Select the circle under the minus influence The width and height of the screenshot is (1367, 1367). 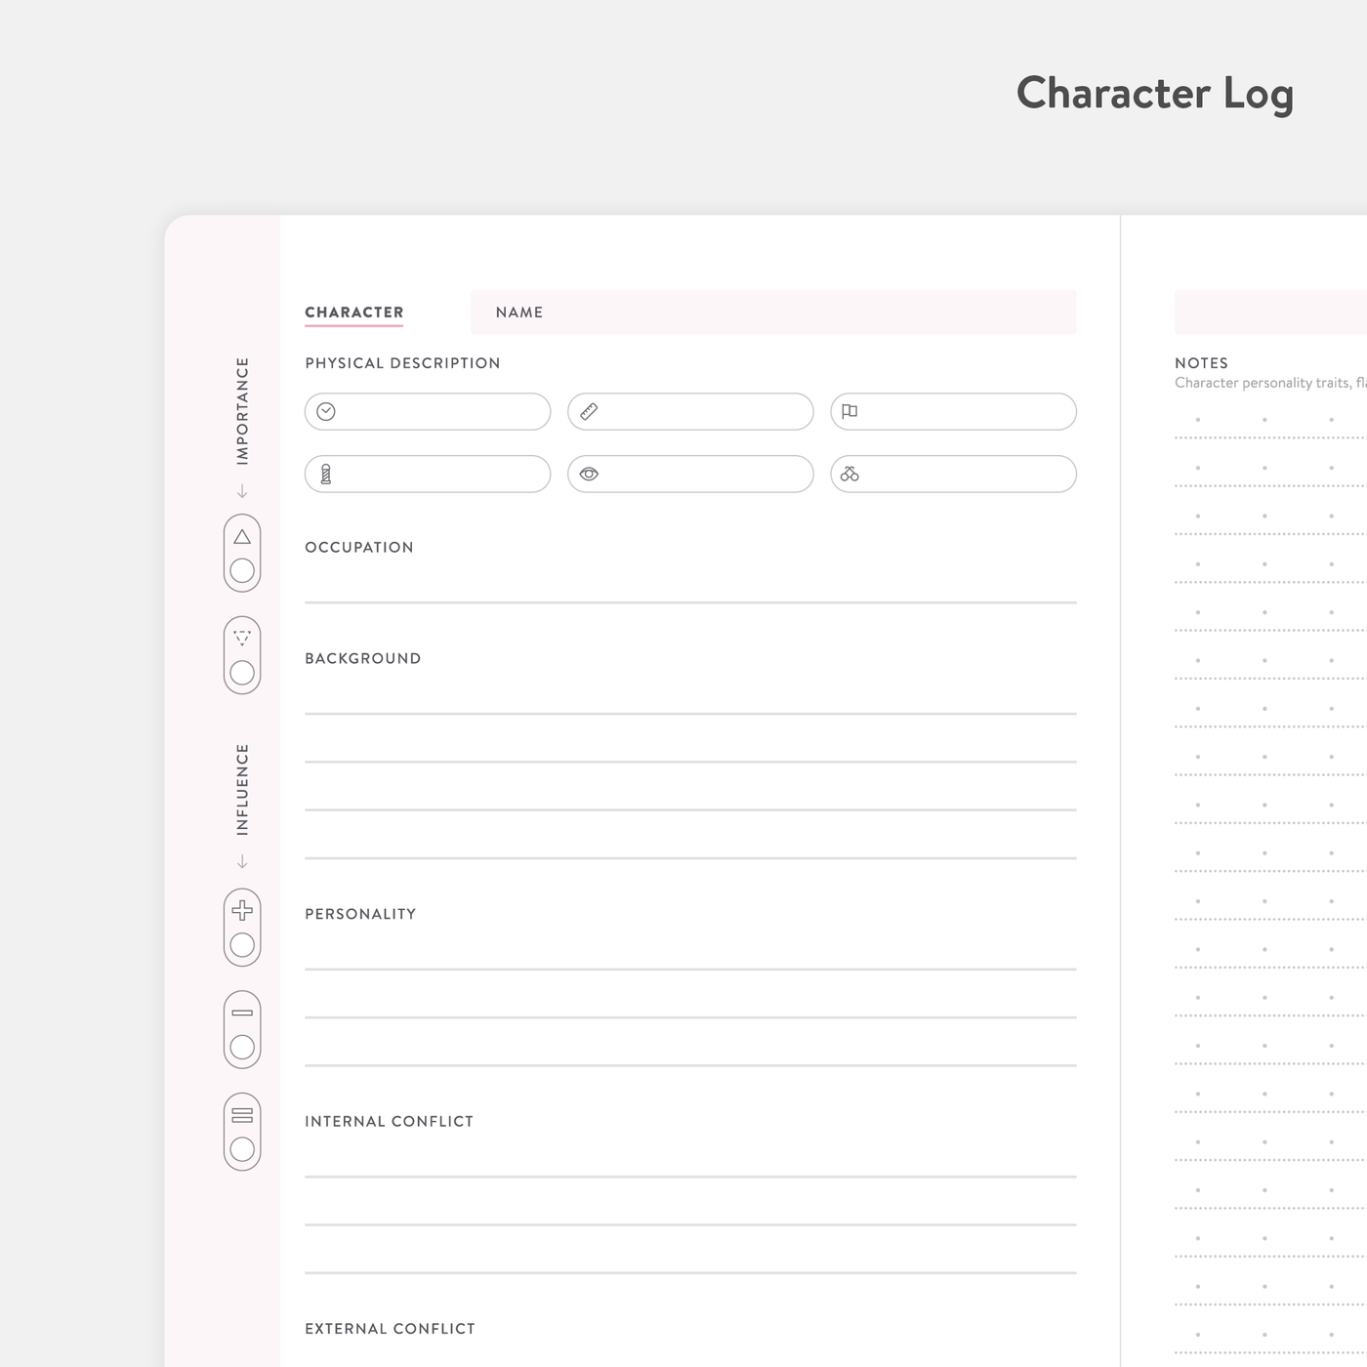click(x=242, y=1048)
